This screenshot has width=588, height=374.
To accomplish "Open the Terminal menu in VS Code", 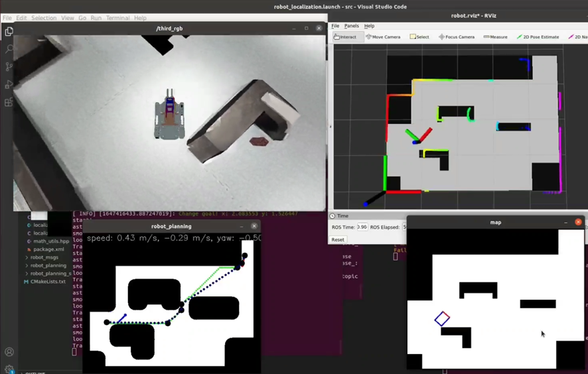I will click(117, 18).
